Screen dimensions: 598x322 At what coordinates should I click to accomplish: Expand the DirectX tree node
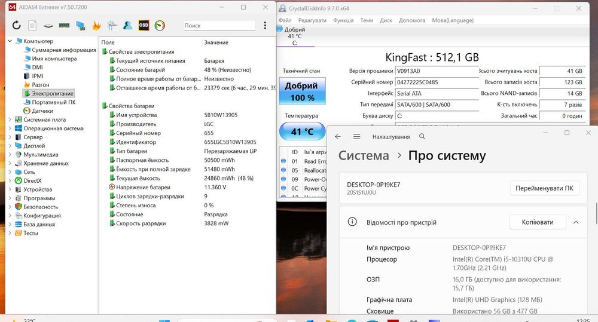(10, 181)
